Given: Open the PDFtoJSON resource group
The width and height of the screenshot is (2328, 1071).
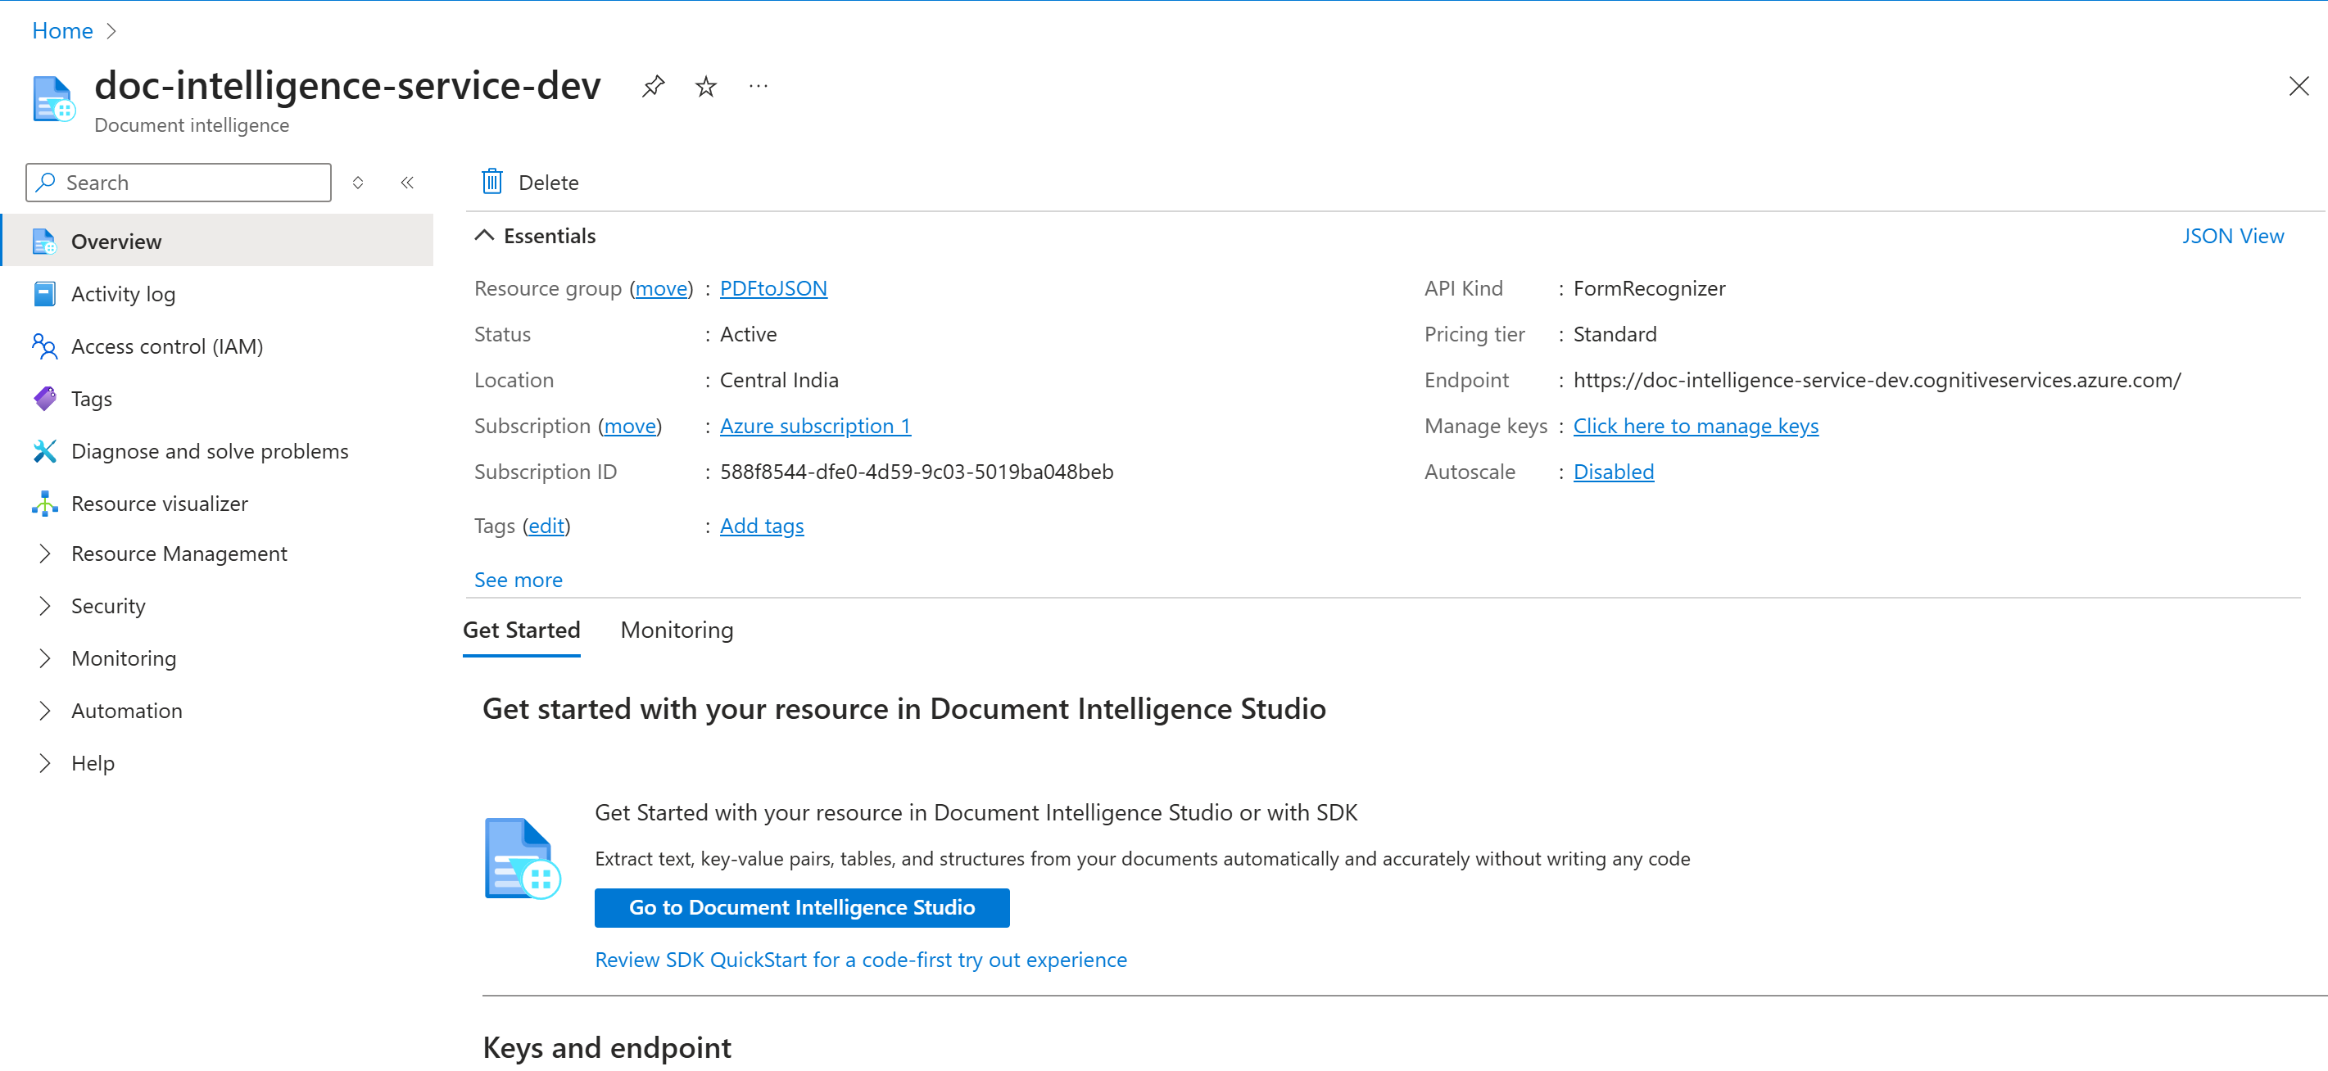Looking at the screenshot, I should coord(772,288).
